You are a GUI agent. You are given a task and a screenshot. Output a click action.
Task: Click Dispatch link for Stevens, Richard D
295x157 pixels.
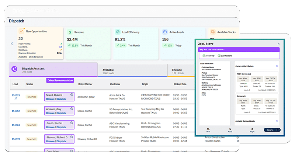coord(61,141)
